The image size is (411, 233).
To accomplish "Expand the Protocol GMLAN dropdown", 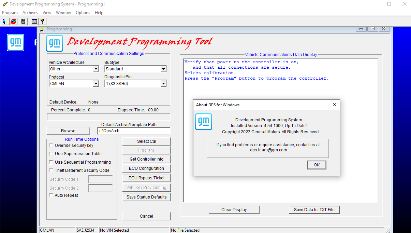I will click(x=96, y=84).
